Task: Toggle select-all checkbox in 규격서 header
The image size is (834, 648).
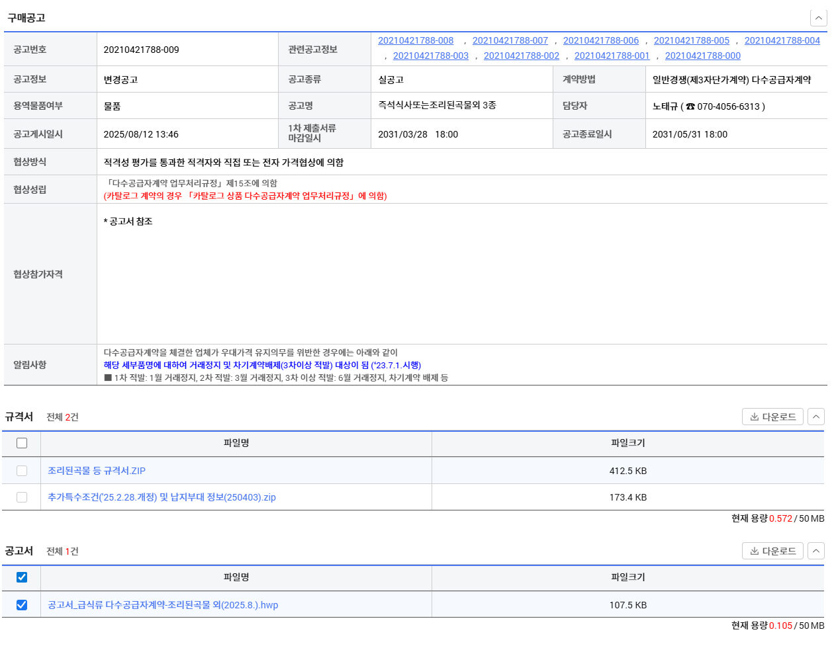Action: pyautogui.click(x=22, y=443)
